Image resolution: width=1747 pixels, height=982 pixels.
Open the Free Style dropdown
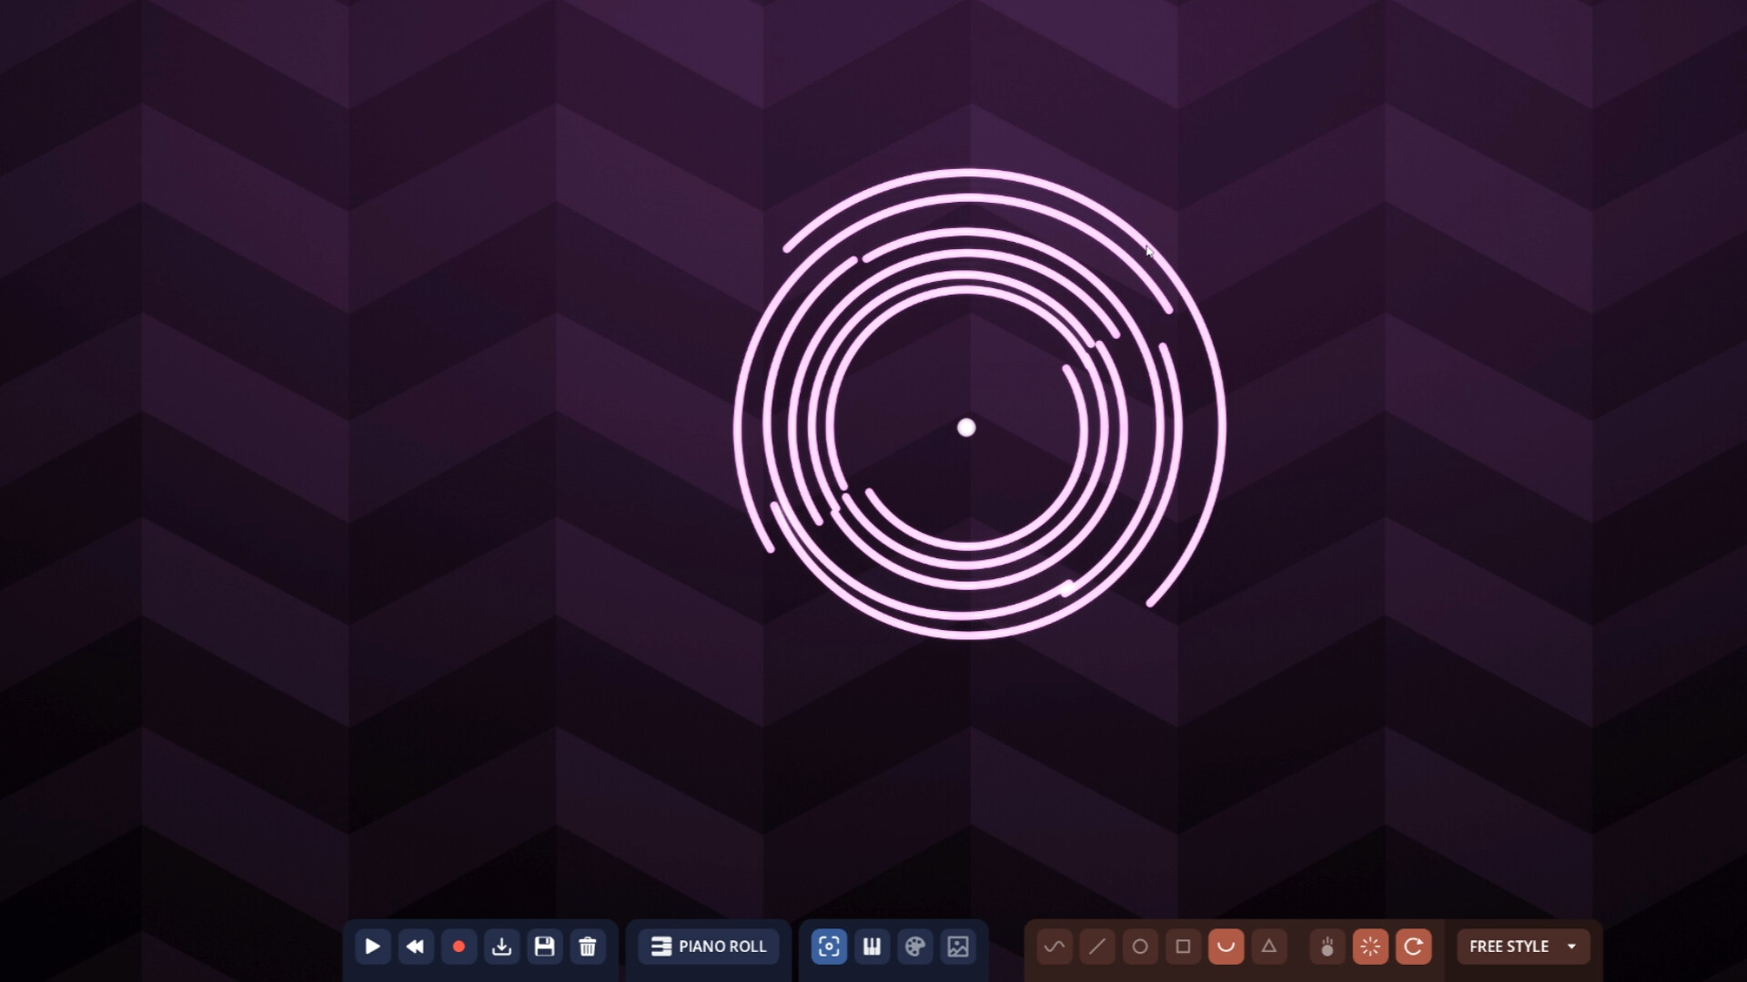pyautogui.click(x=1523, y=947)
